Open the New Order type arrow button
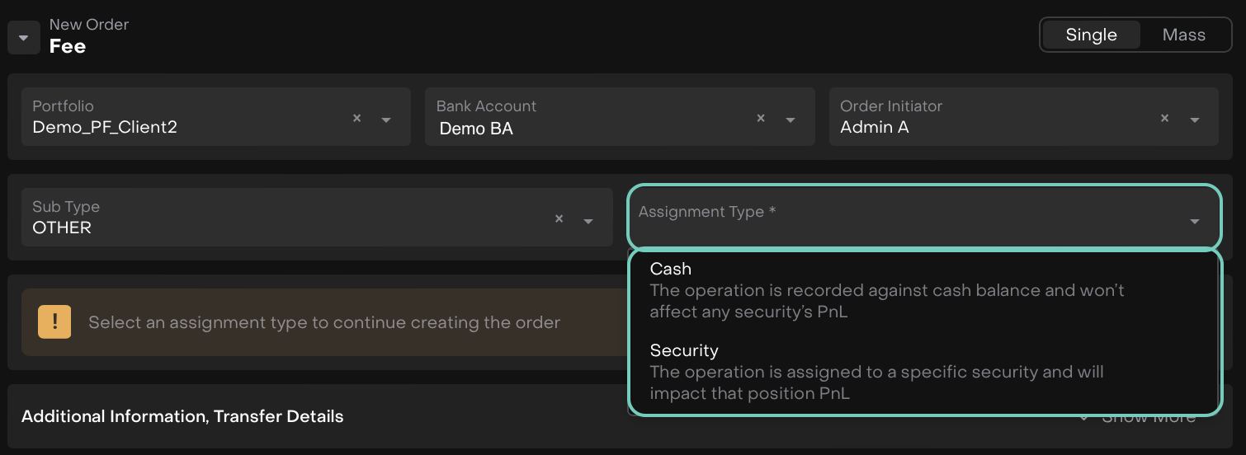 pos(24,38)
